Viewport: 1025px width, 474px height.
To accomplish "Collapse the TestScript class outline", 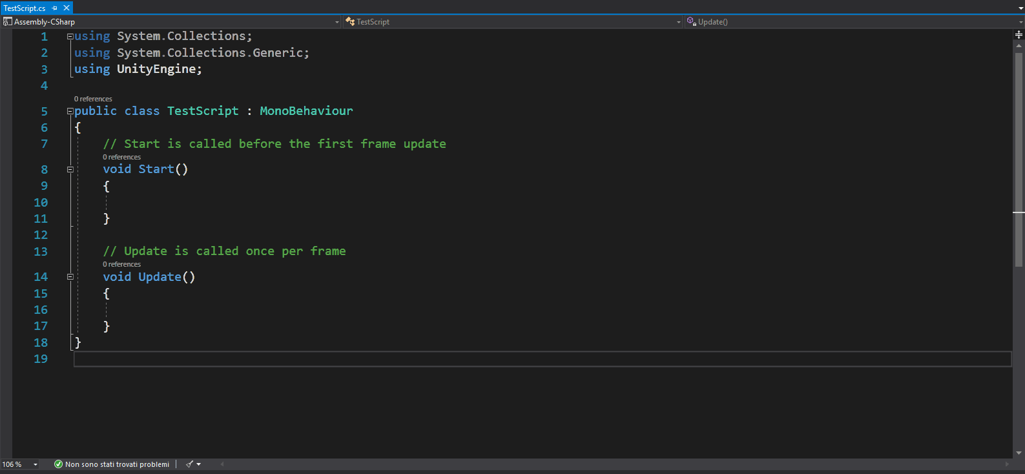I will (70, 111).
